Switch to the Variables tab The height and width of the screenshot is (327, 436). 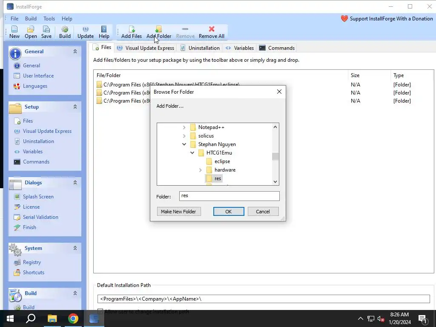tap(240, 48)
